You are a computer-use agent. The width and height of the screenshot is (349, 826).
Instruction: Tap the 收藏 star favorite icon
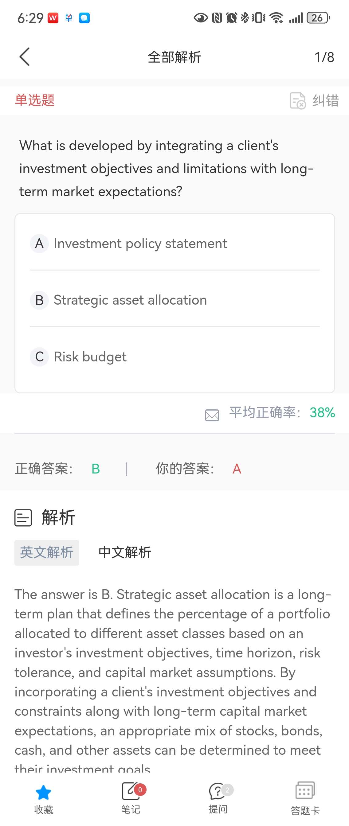[43, 792]
